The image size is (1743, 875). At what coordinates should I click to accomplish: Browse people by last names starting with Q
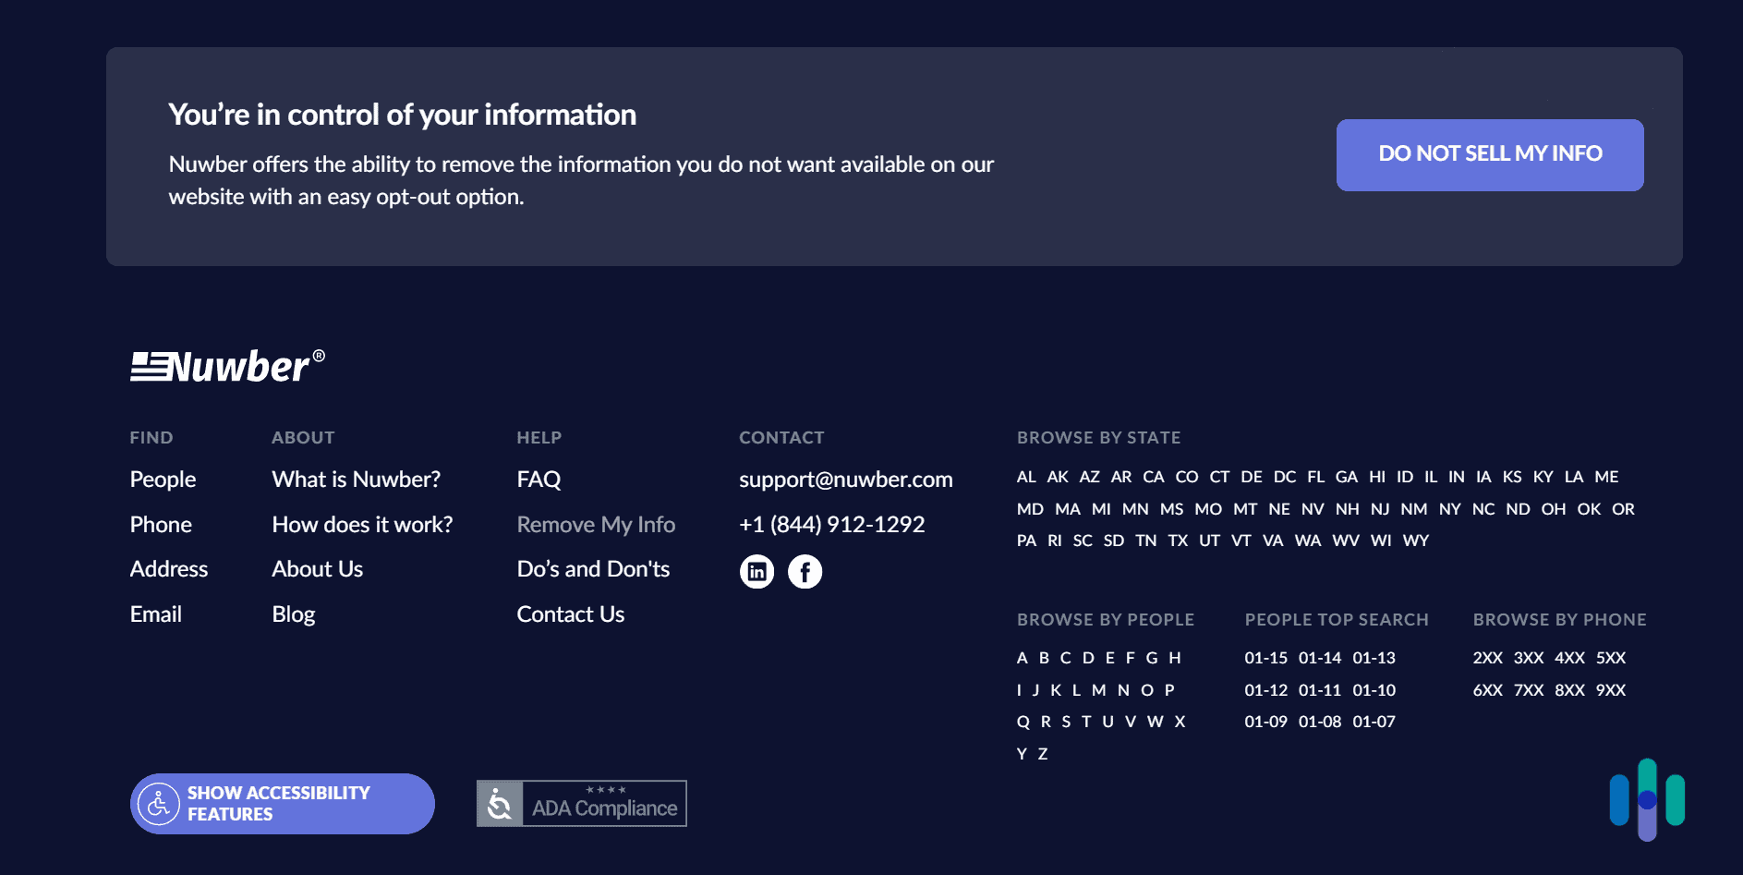(x=1022, y=721)
